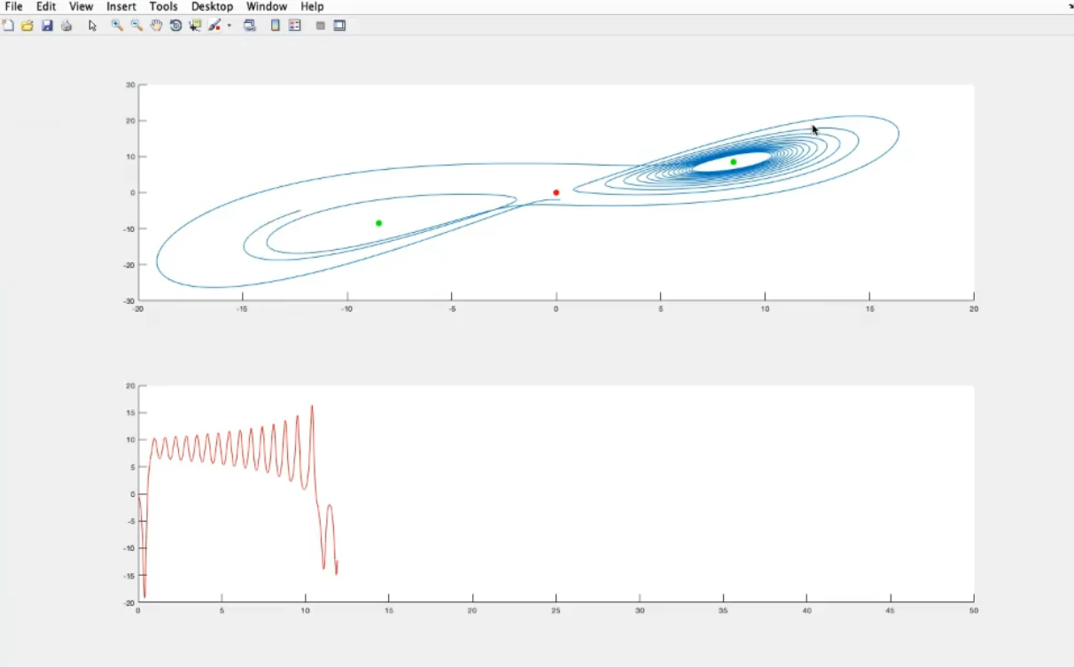Expand the brush color dropdown arrow
The width and height of the screenshot is (1074, 667).
click(229, 26)
